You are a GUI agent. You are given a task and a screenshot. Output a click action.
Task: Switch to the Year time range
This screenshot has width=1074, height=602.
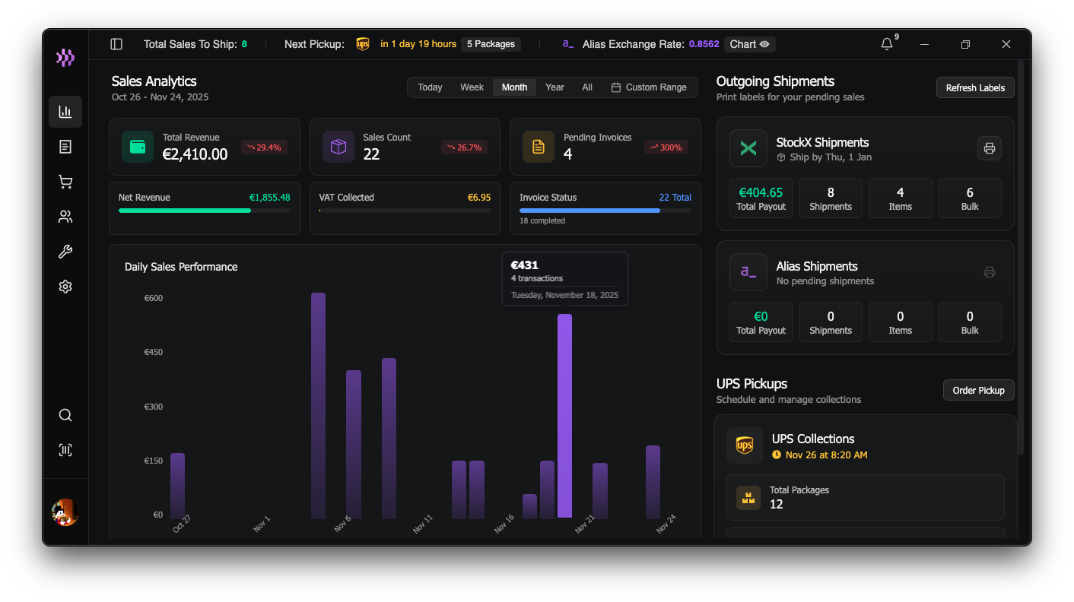point(554,87)
